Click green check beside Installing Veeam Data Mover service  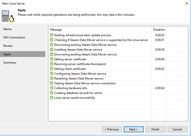[x=52, y=49]
